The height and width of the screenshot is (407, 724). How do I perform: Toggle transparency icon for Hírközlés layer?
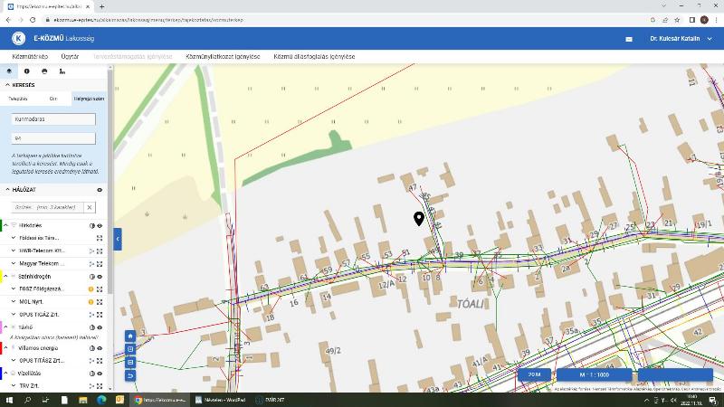(92, 225)
